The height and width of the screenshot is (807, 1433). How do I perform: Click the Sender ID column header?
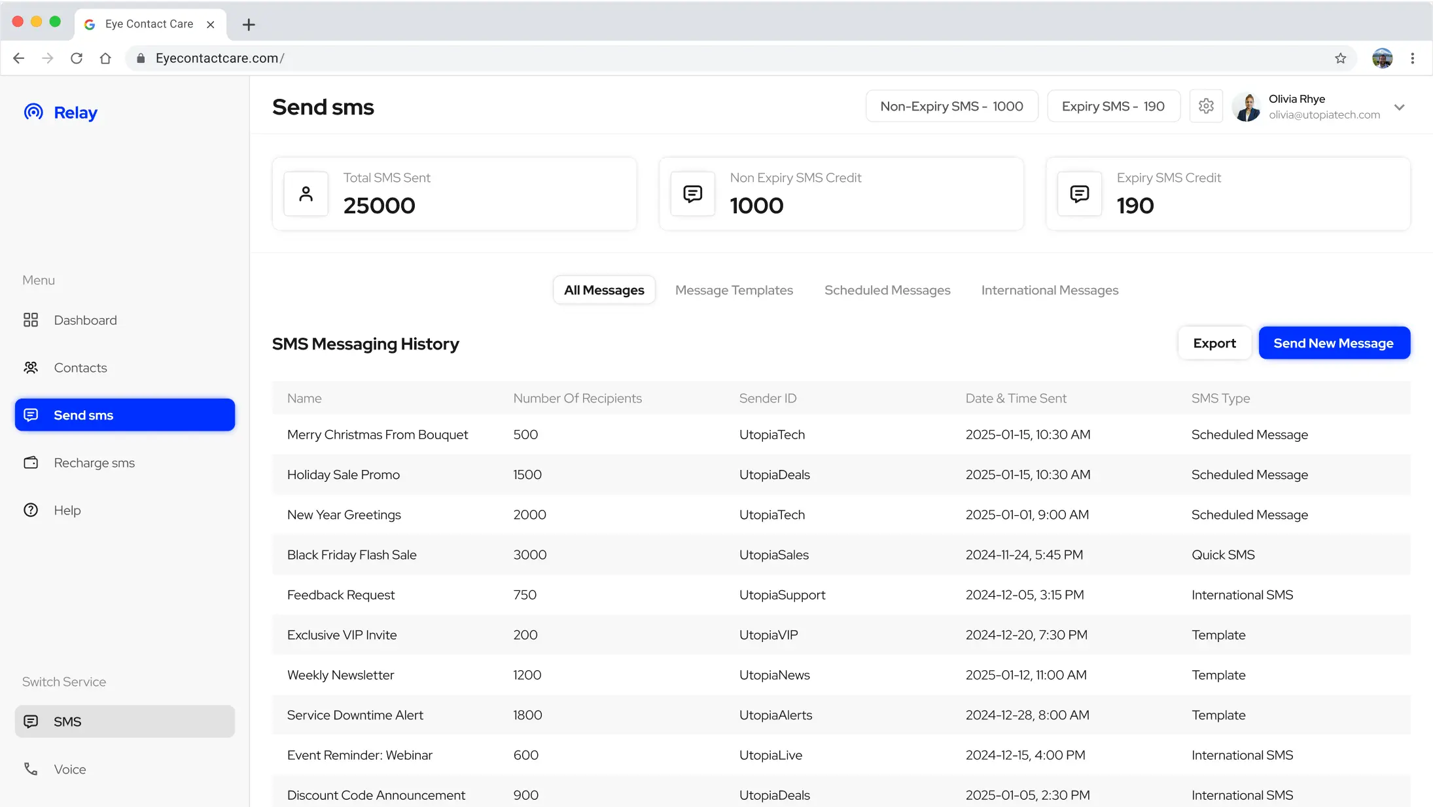click(768, 398)
